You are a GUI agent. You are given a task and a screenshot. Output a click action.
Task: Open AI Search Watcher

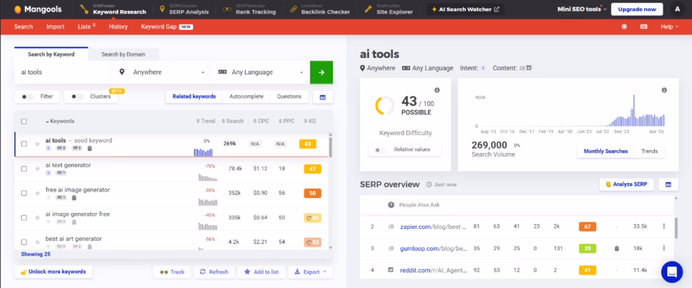465,9
